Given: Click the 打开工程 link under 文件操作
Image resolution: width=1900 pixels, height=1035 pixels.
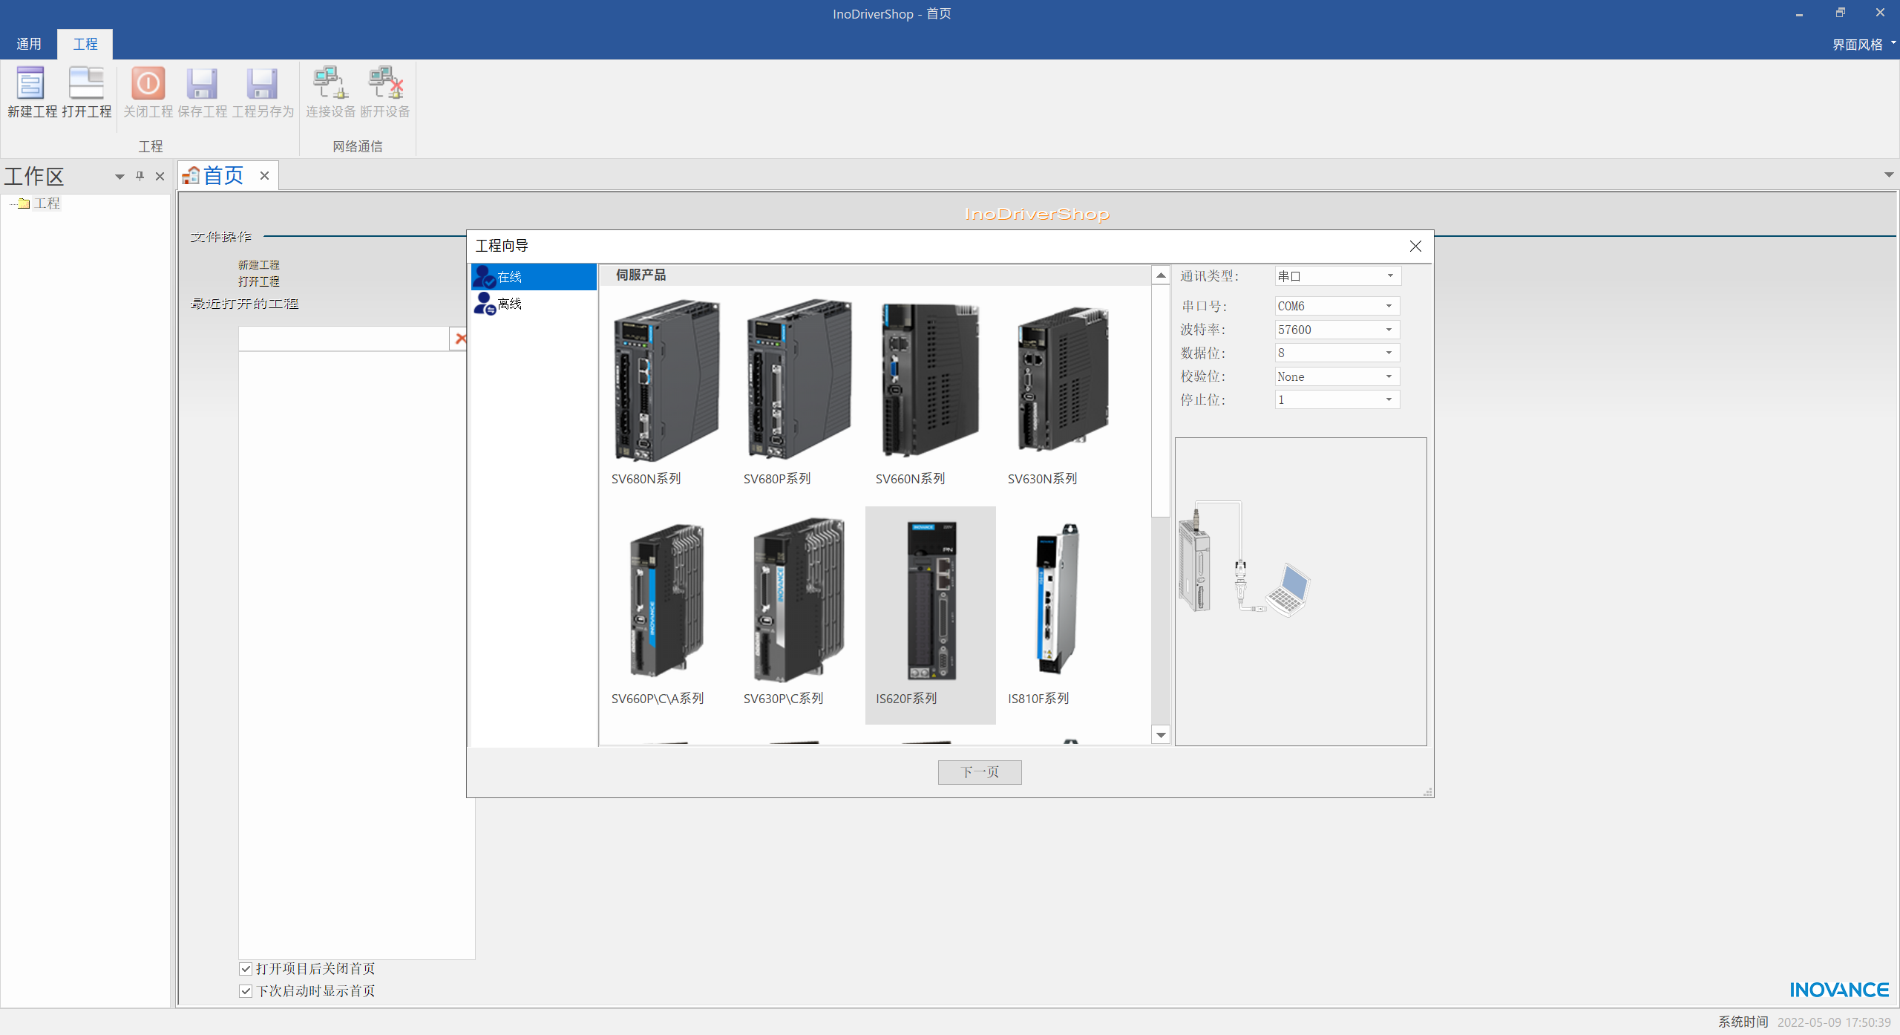Looking at the screenshot, I should pyautogui.click(x=258, y=281).
